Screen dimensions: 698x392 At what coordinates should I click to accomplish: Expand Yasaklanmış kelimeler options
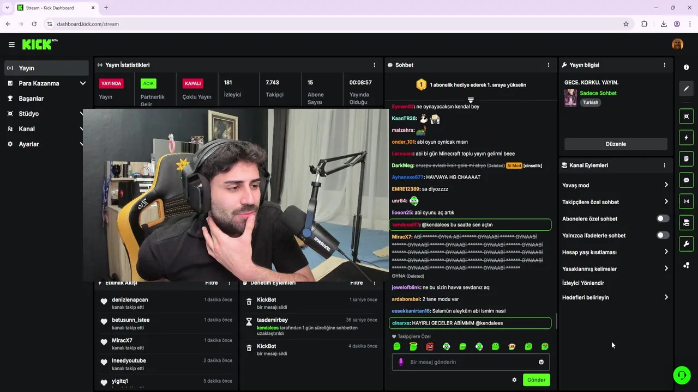(615, 269)
